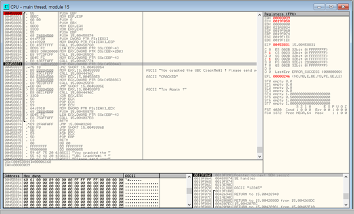
Task: Click the EFL flags value 00000246
Action: (281, 76)
